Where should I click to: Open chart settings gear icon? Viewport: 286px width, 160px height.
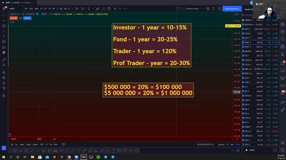click(x=208, y=9)
